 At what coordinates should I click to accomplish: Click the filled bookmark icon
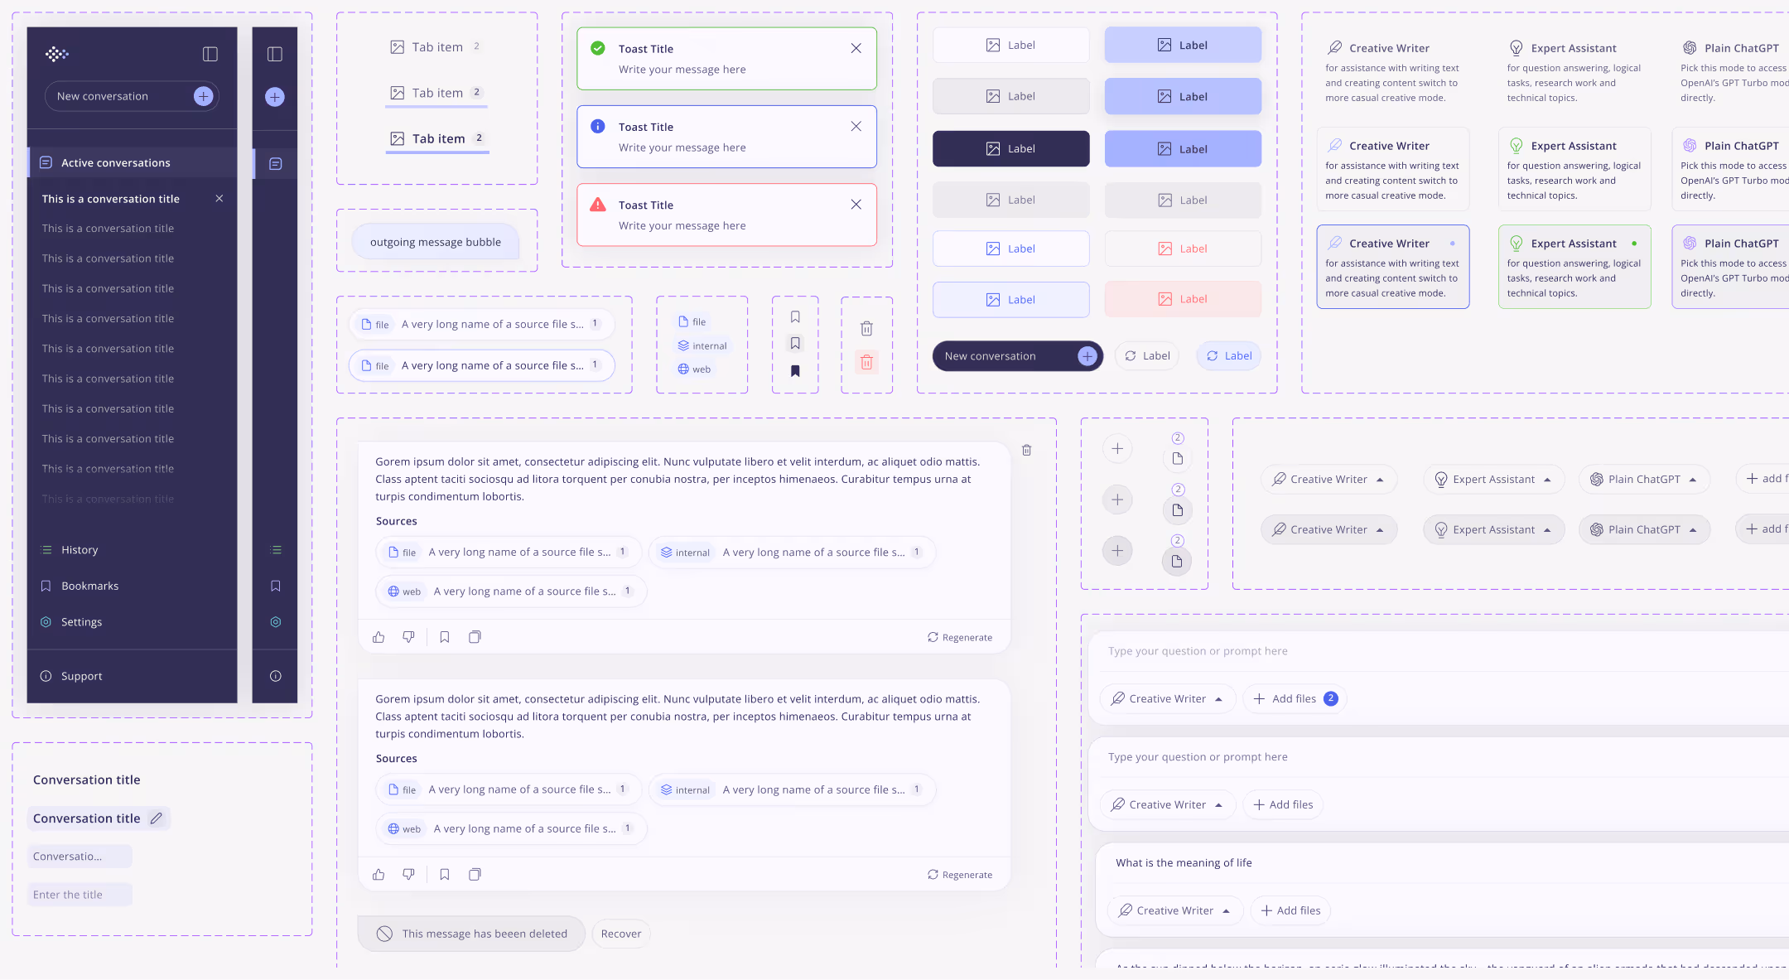[x=795, y=370]
